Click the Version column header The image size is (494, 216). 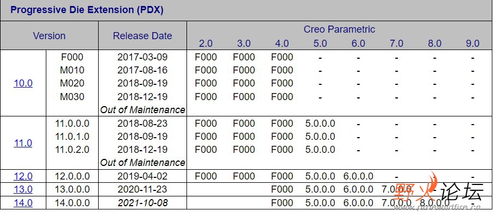point(49,35)
